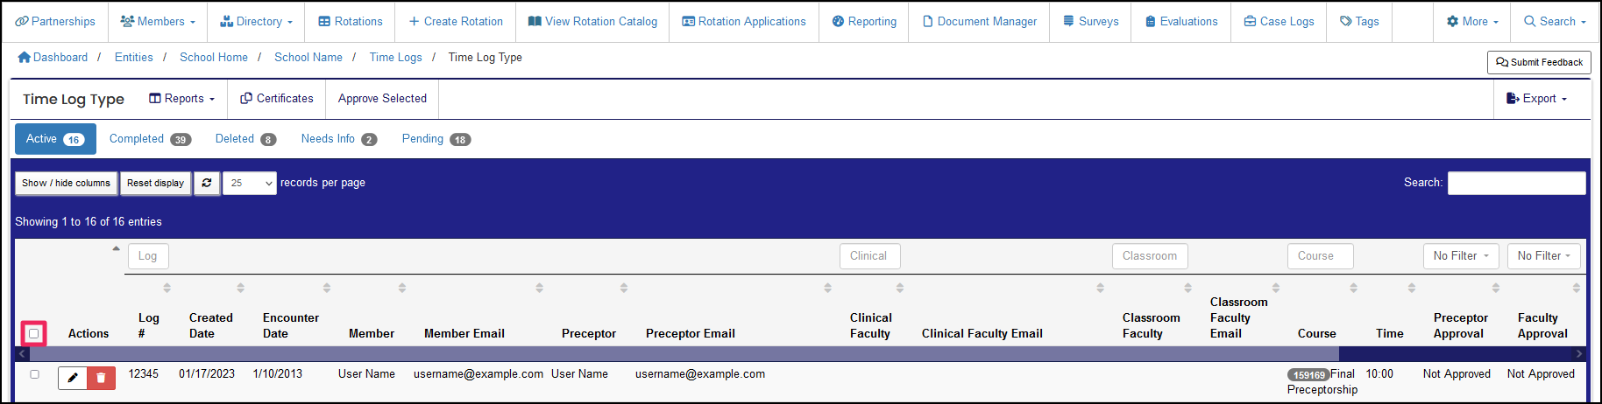Expand the Directory dropdown menu
Screen dimensions: 1602x404
(256, 21)
